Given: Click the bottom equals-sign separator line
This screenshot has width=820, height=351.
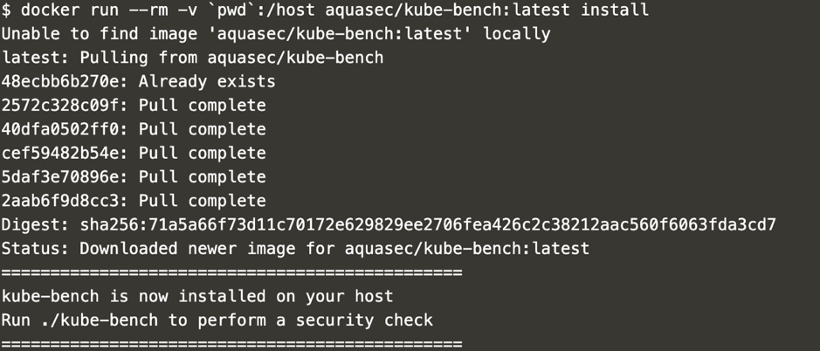Looking at the screenshot, I should click(x=231, y=343).
